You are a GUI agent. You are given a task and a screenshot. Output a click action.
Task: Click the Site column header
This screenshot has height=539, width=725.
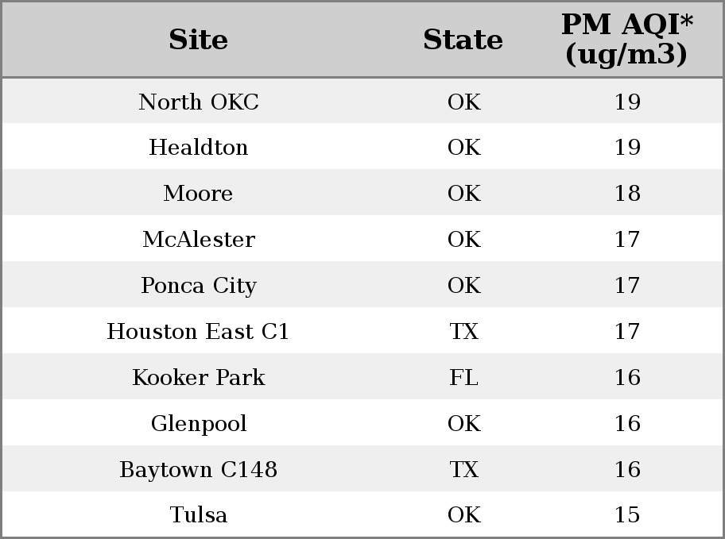(x=199, y=39)
